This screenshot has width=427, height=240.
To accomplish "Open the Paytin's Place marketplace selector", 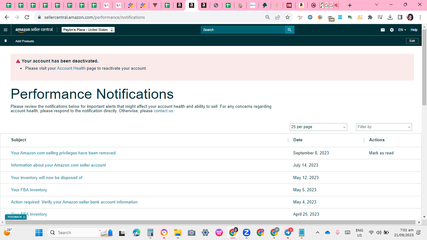I will pyautogui.click(x=88, y=30).
